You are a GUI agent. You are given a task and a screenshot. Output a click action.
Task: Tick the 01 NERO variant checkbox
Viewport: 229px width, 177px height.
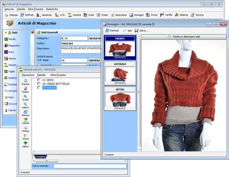coord(39,80)
